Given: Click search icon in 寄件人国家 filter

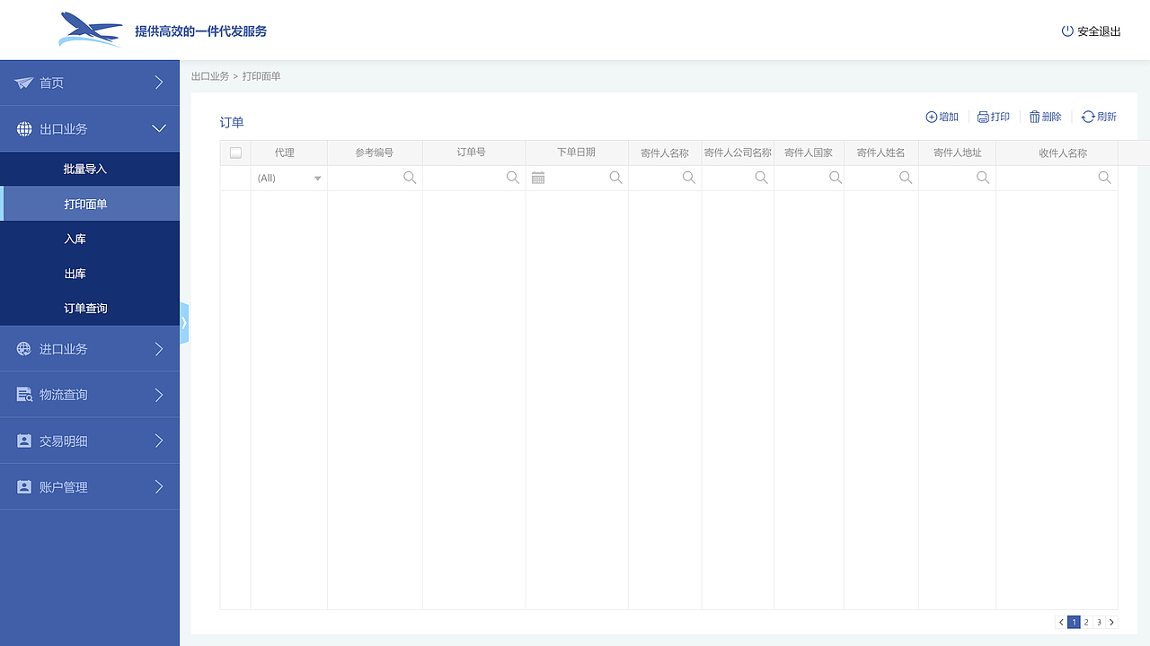Looking at the screenshot, I should click(836, 178).
